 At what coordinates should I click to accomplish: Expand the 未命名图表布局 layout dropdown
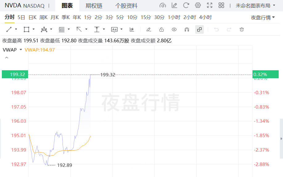click(255, 6)
